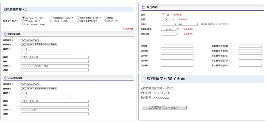
Task: Click the 受付日時: XX/XX/XX text
Action: point(155,93)
